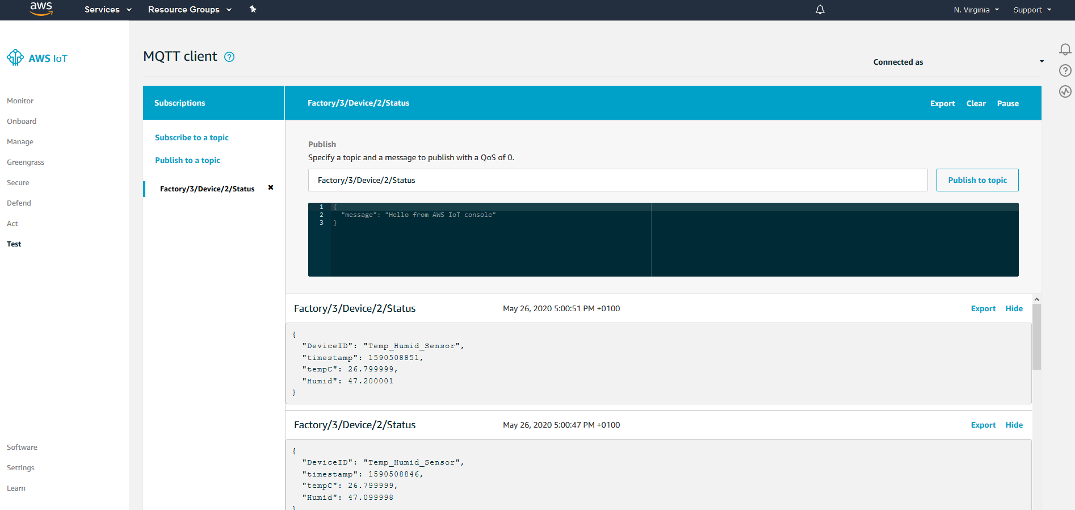
Task: Open Software in the sidebar
Action: tap(22, 448)
